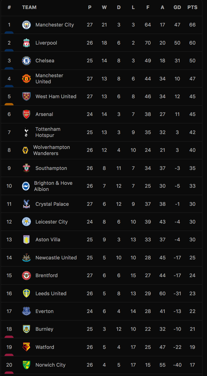Click the orange qualification marker under position 5
The width and height of the screenshot is (207, 376).
coord(9,104)
